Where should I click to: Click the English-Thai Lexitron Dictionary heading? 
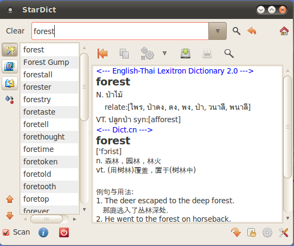pyautogui.click(x=175, y=71)
